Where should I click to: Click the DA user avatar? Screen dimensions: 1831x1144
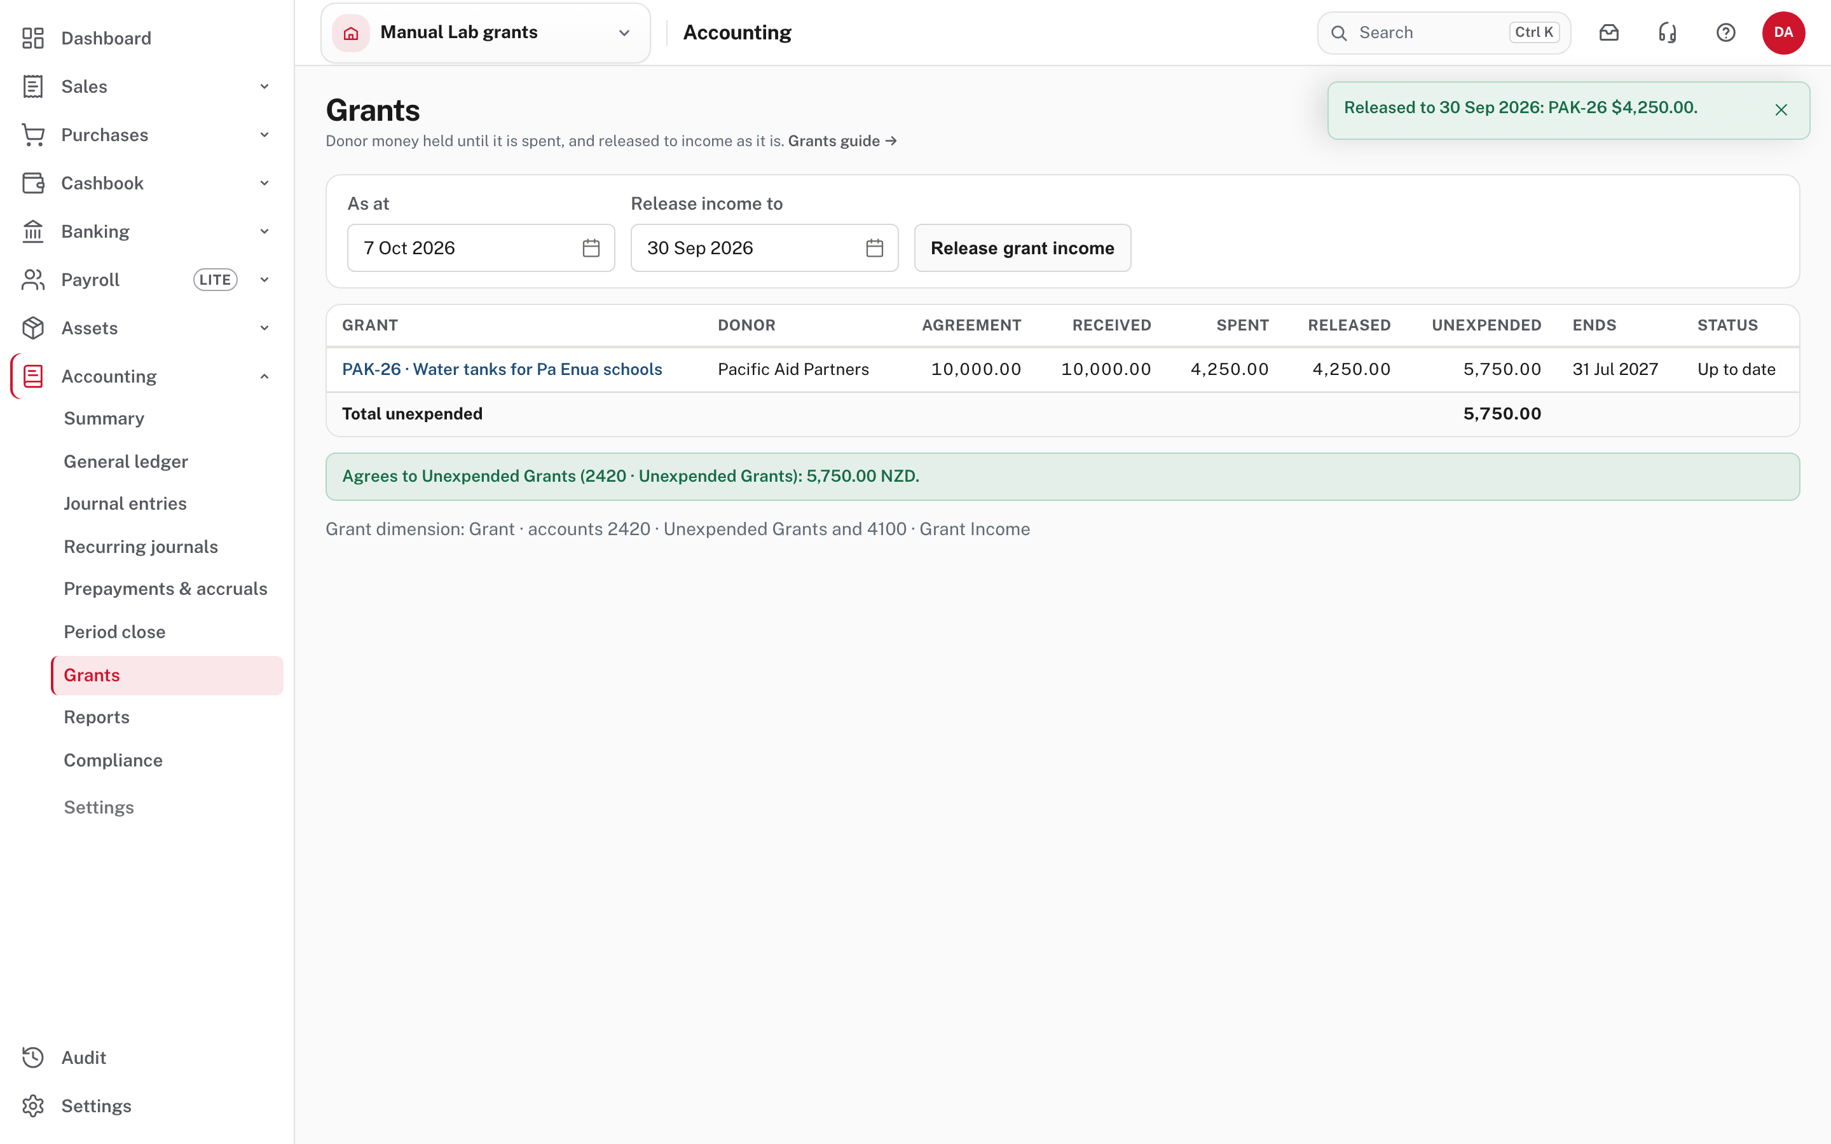coord(1783,32)
